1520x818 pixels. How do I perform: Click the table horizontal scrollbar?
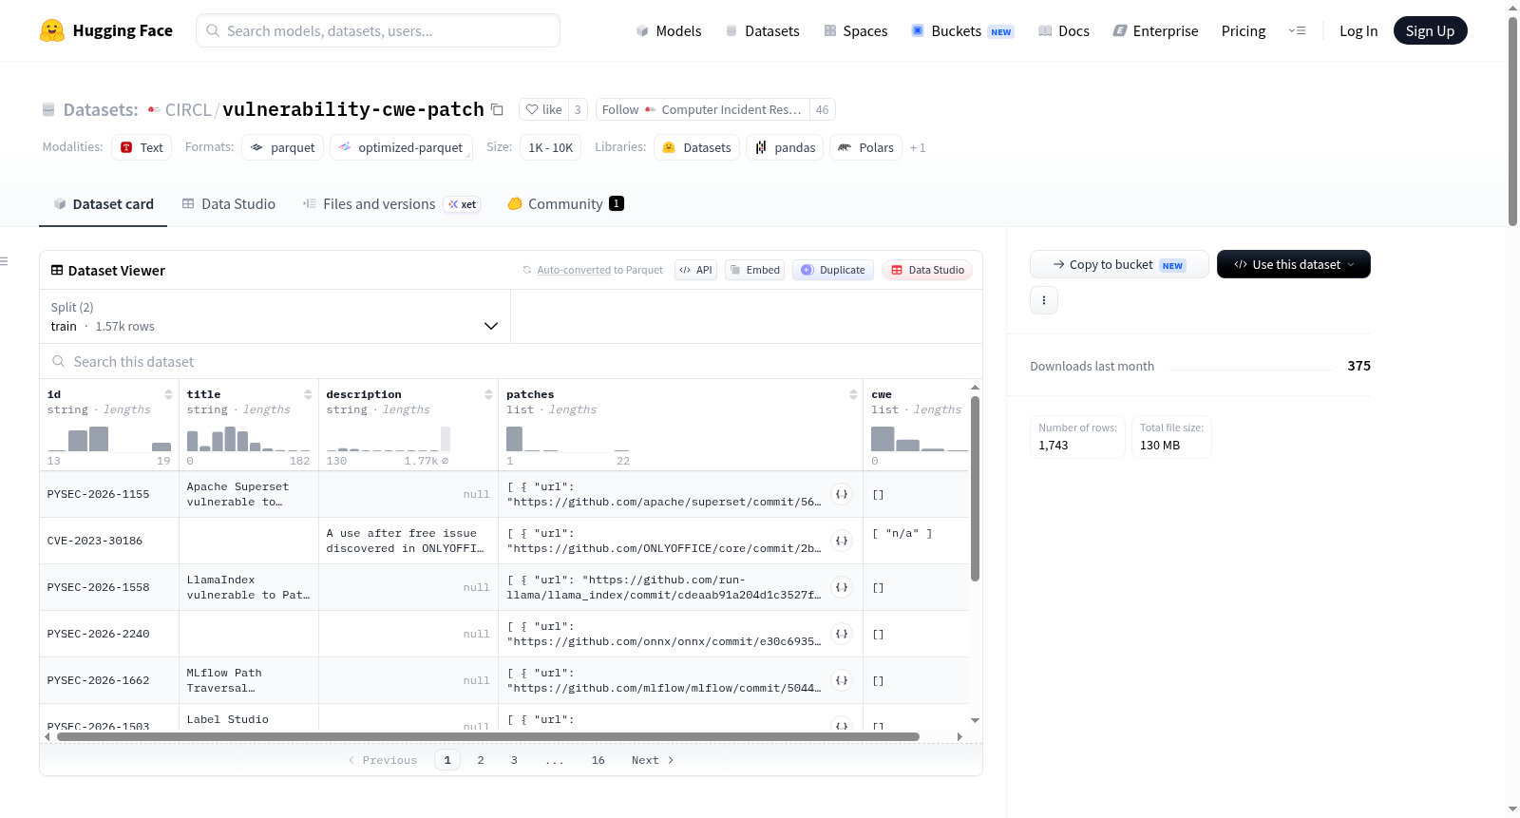click(x=488, y=736)
